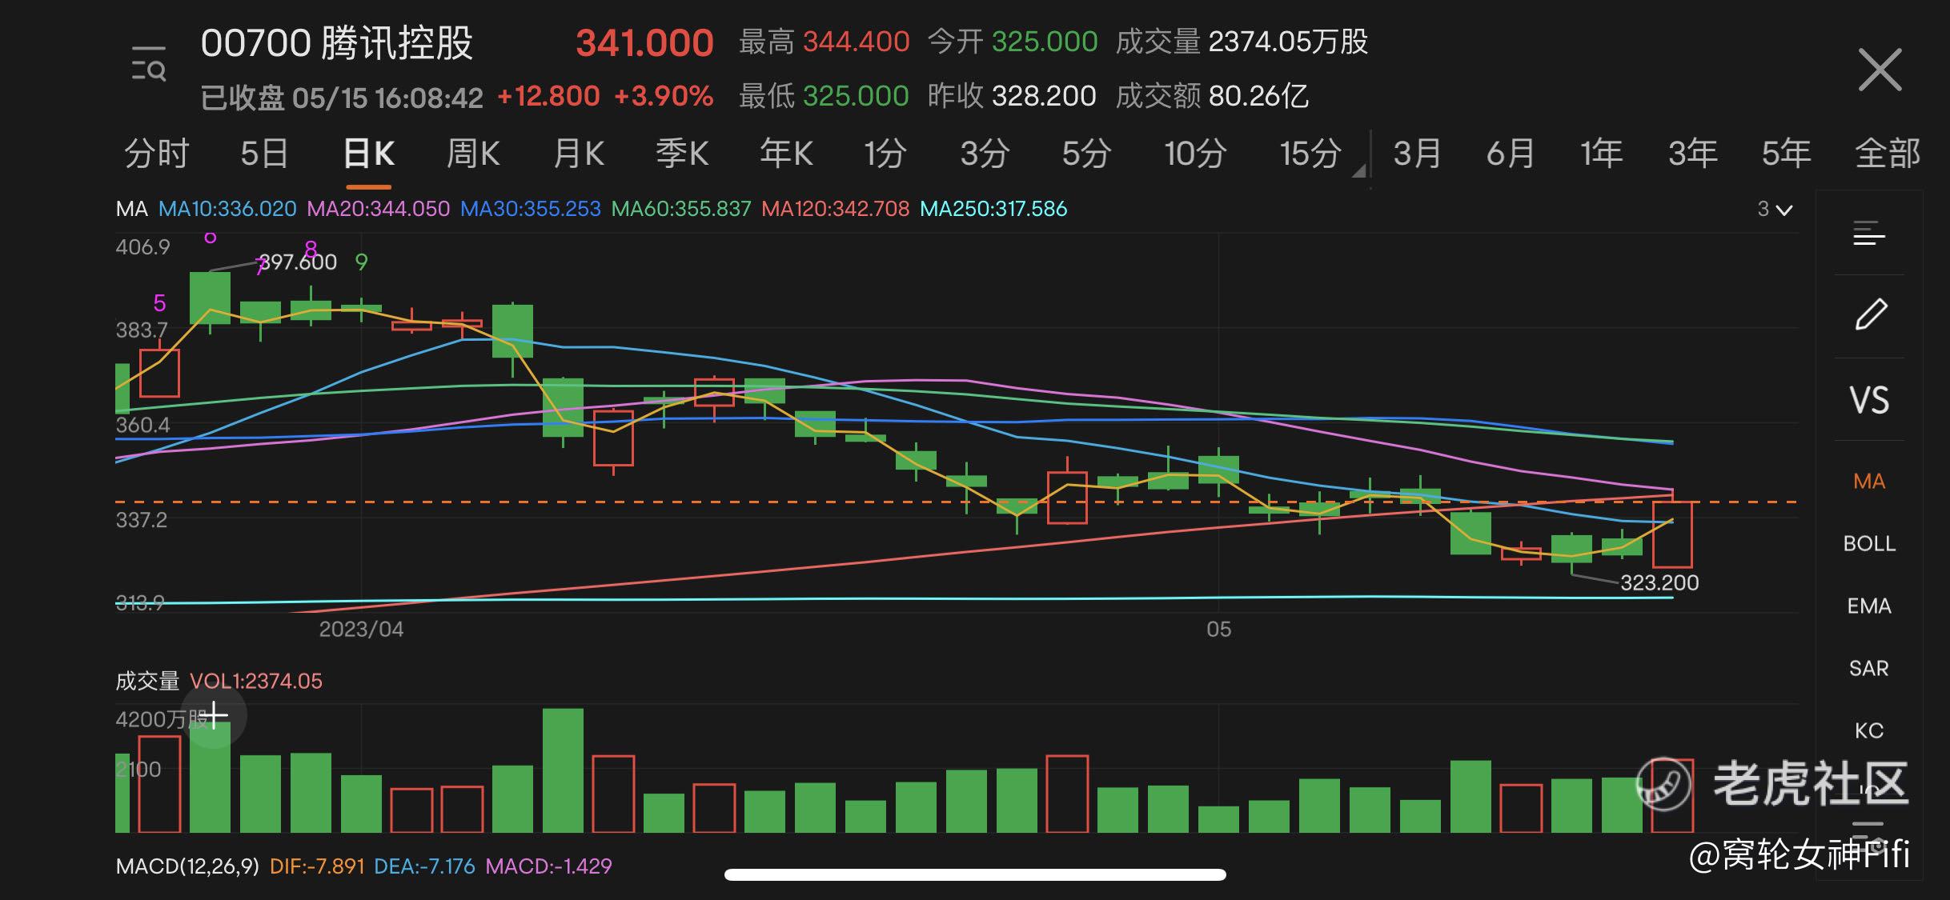This screenshot has height=900, width=1950.
Task: Open the stock search list icon
Action: click(x=149, y=64)
